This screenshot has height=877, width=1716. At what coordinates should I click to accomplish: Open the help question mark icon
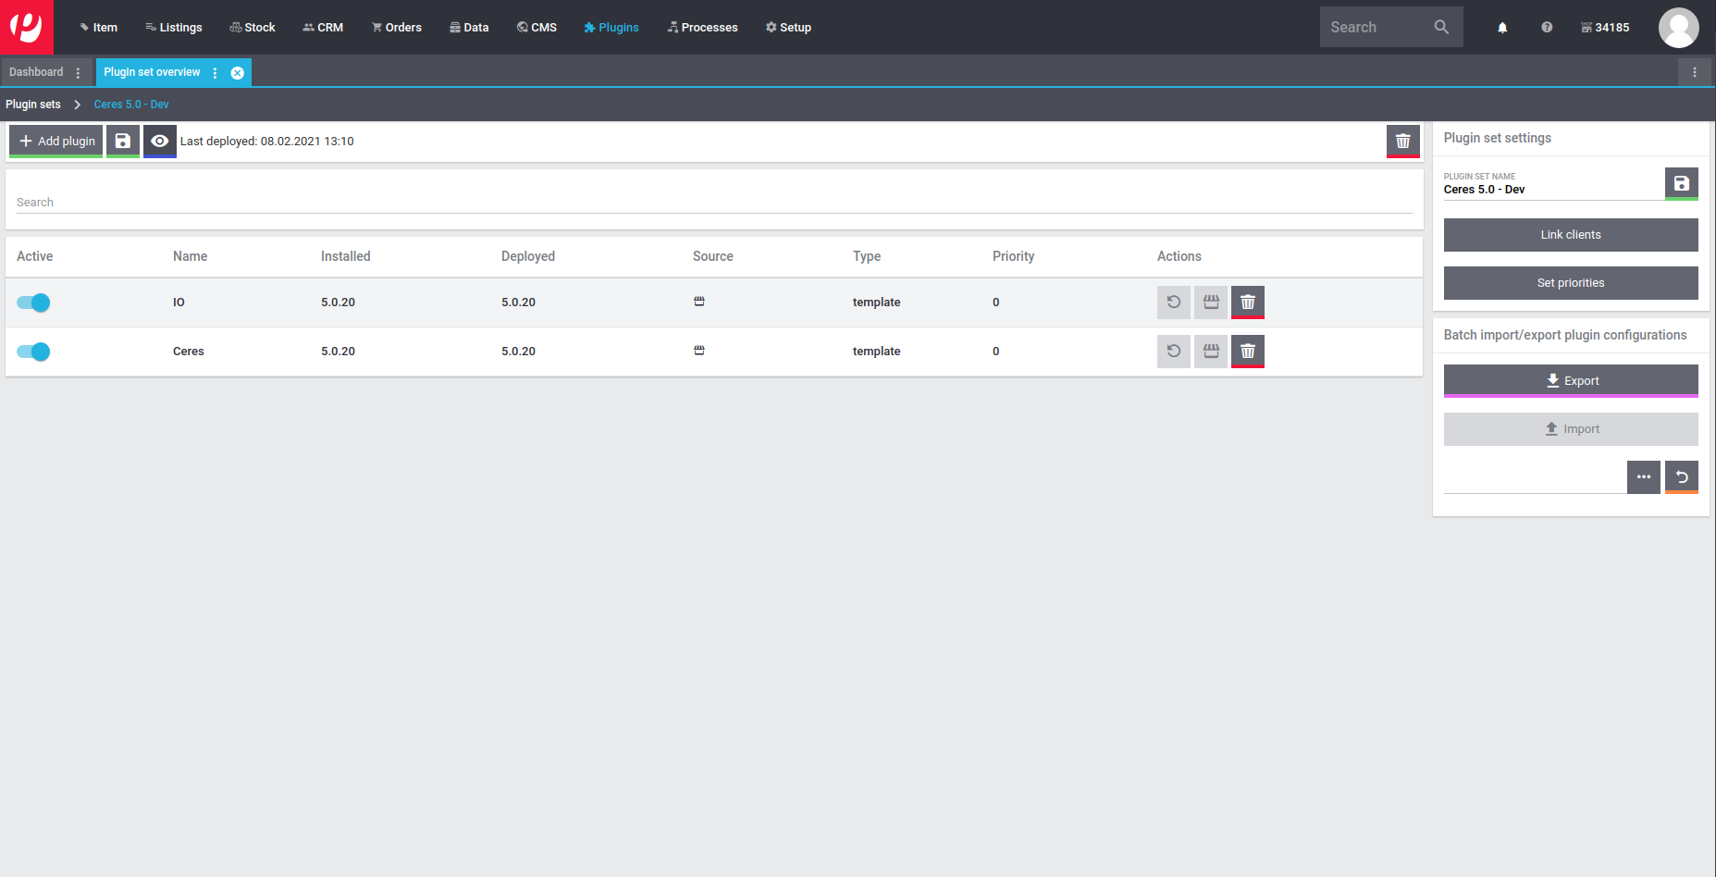pos(1547,28)
